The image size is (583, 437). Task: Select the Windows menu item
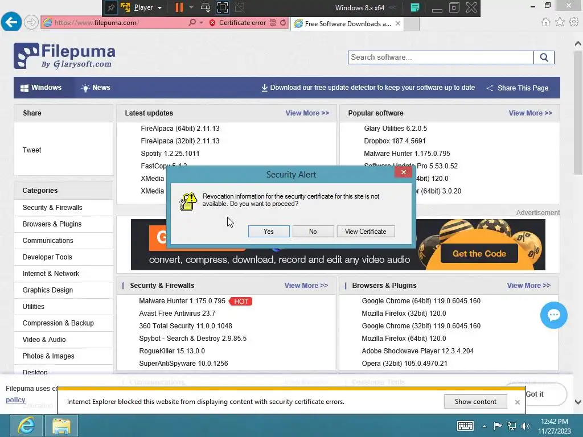[x=41, y=88]
